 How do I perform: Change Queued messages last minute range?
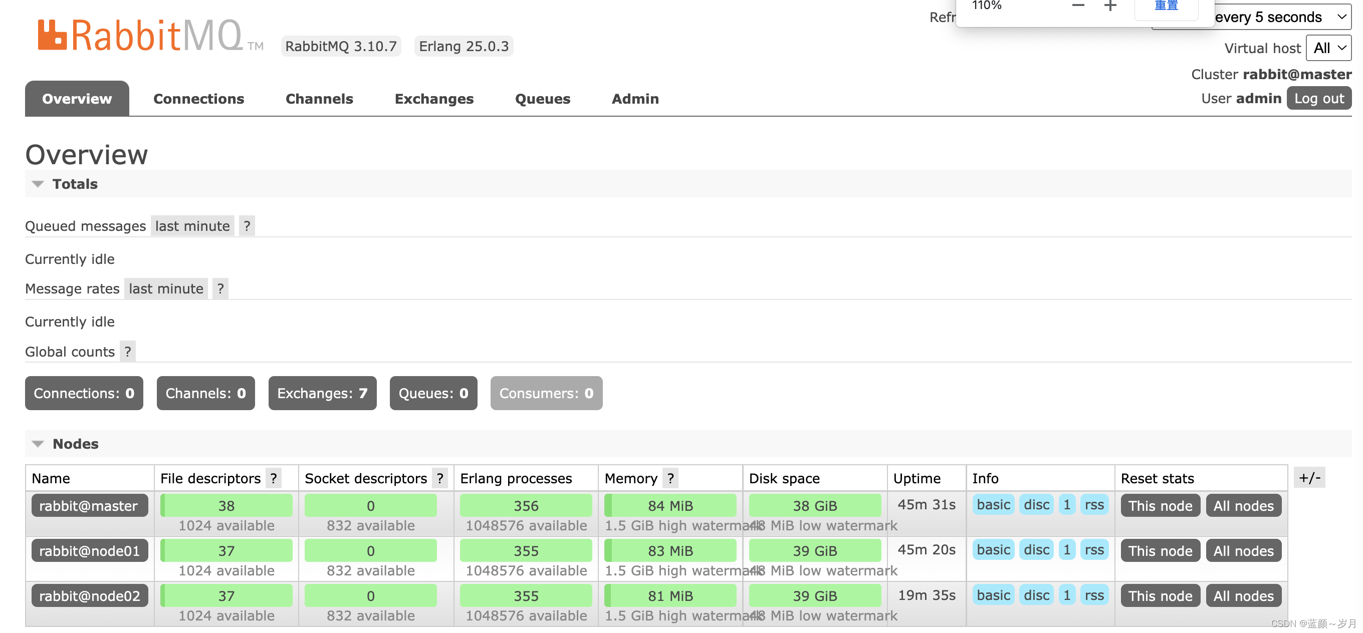pyautogui.click(x=192, y=226)
